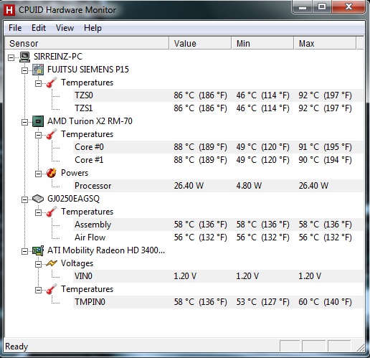
Task: Open the File menu
Action: [15, 28]
